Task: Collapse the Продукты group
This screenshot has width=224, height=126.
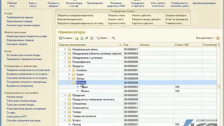Action: (x=65, y=66)
